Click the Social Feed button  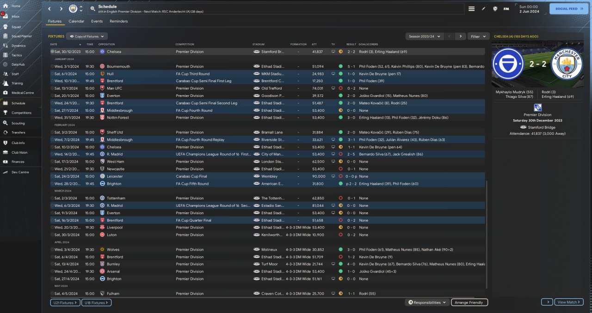[x=569, y=9]
